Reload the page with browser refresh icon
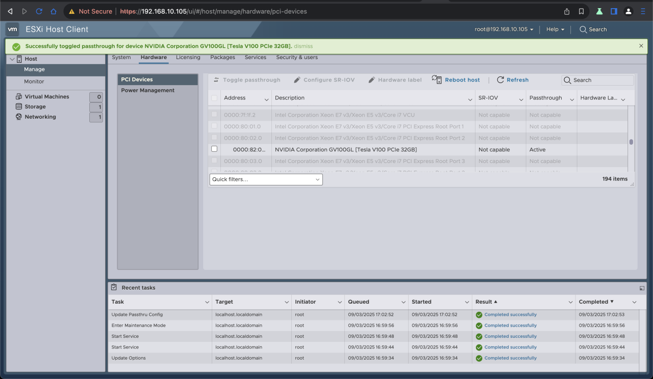This screenshot has height=379, width=653. [39, 11]
